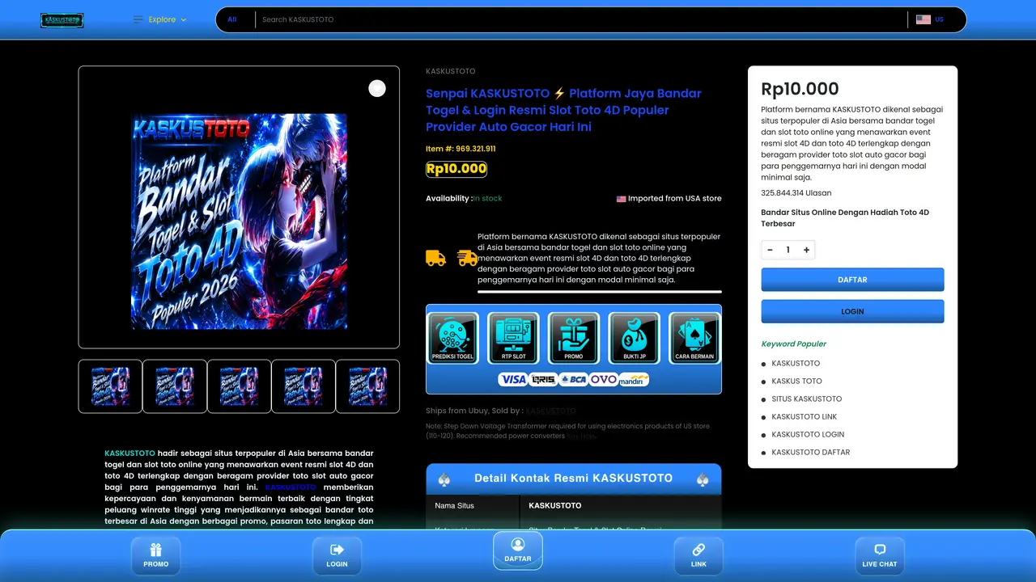
Task: Click the Detail Kontak Resmi KASKUSTOTO header
Action: [573, 479]
